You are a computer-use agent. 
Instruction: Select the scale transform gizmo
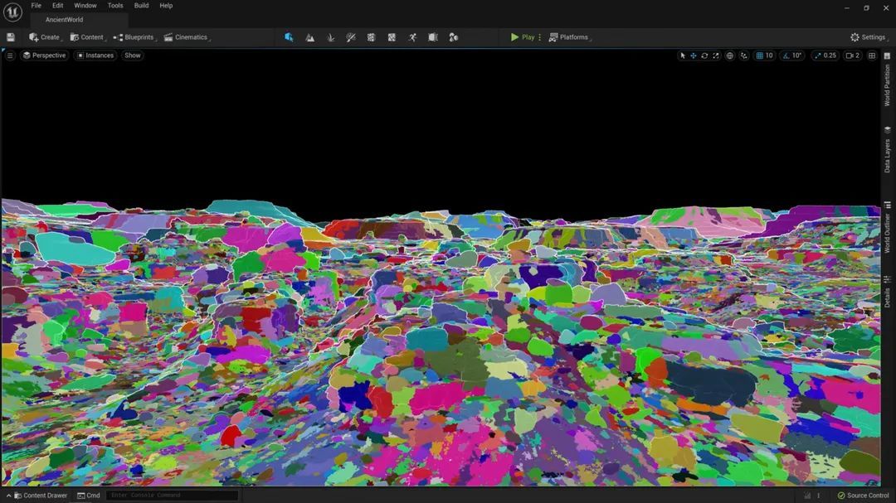[x=716, y=56]
